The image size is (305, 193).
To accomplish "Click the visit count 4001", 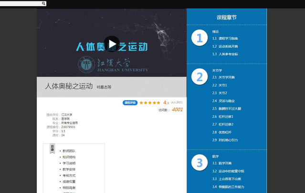I will coord(177,110).
